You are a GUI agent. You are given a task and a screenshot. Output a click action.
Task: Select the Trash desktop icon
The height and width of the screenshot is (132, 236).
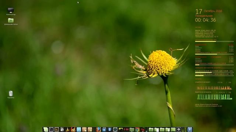click(11, 95)
